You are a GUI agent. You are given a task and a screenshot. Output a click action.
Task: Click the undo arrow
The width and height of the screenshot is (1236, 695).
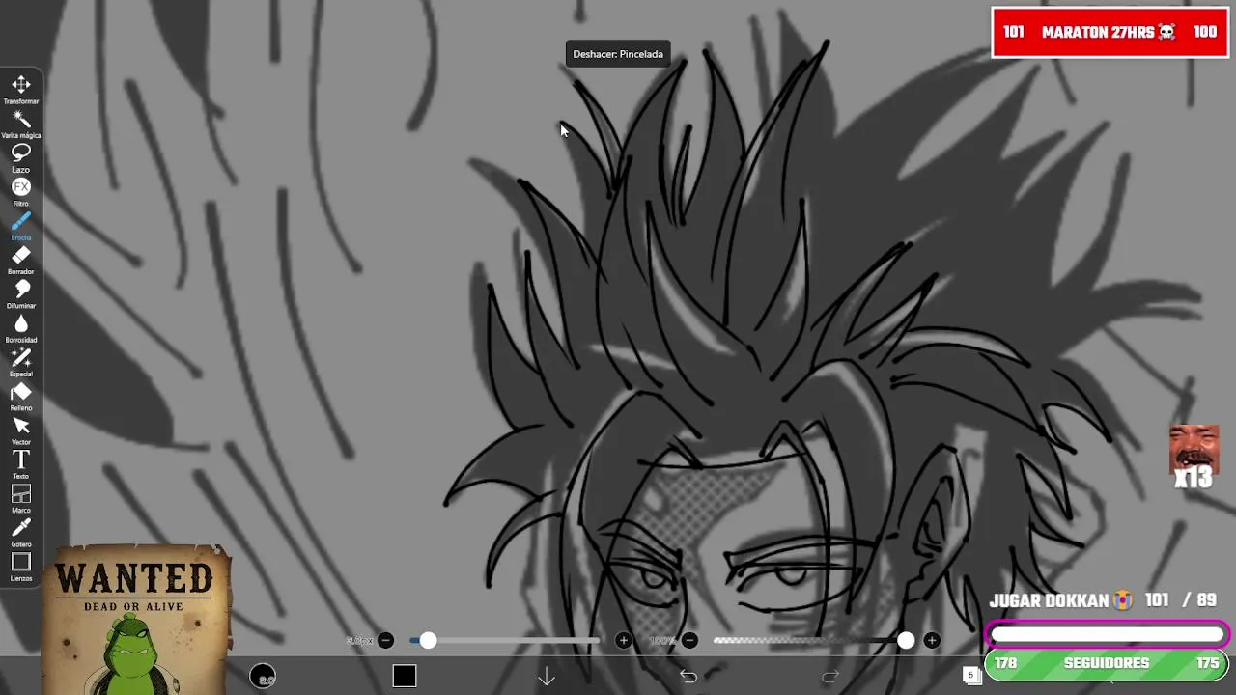688,677
